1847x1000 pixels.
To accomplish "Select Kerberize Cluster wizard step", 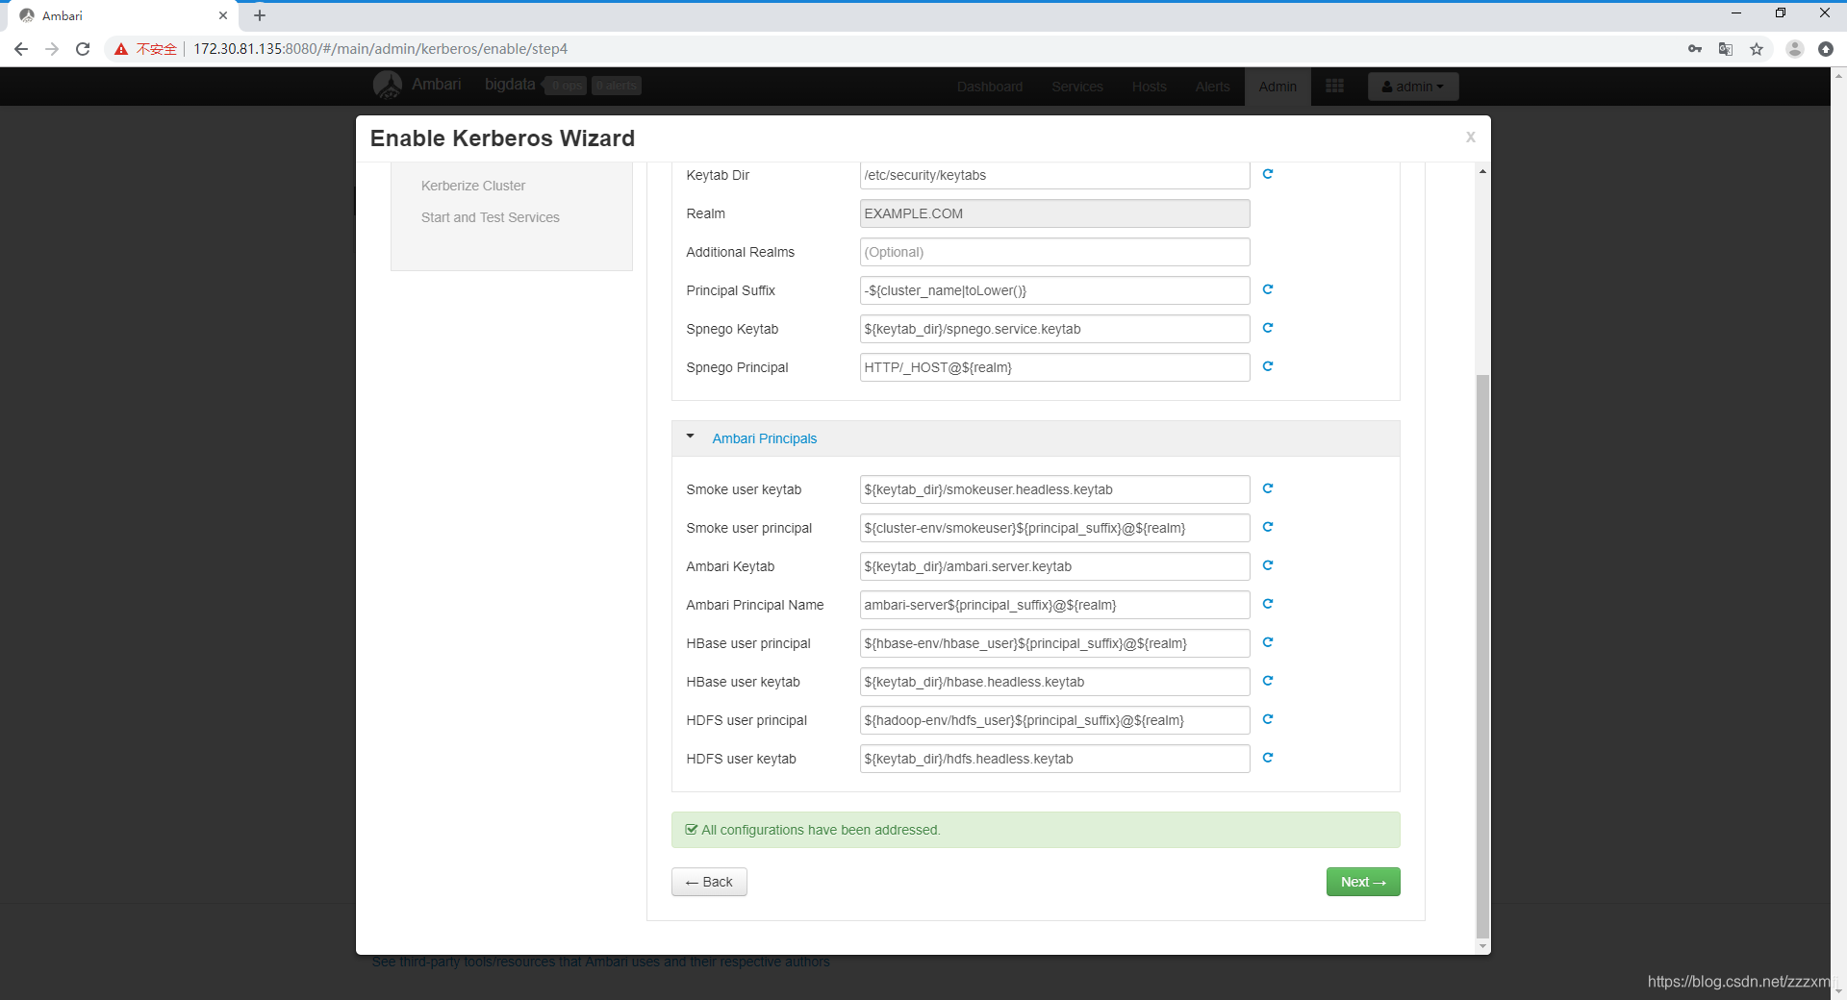I will point(473,186).
